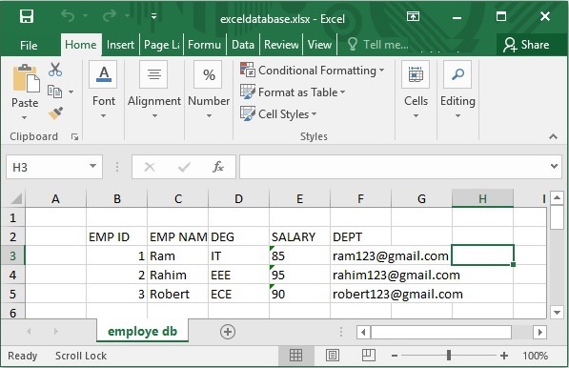This screenshot has width=569, height=368.
Task: Click the Enter checkmark in formula bar
Action: tap(184, 167)
